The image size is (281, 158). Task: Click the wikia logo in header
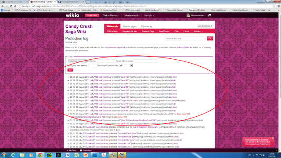click(x=72, y=15)
